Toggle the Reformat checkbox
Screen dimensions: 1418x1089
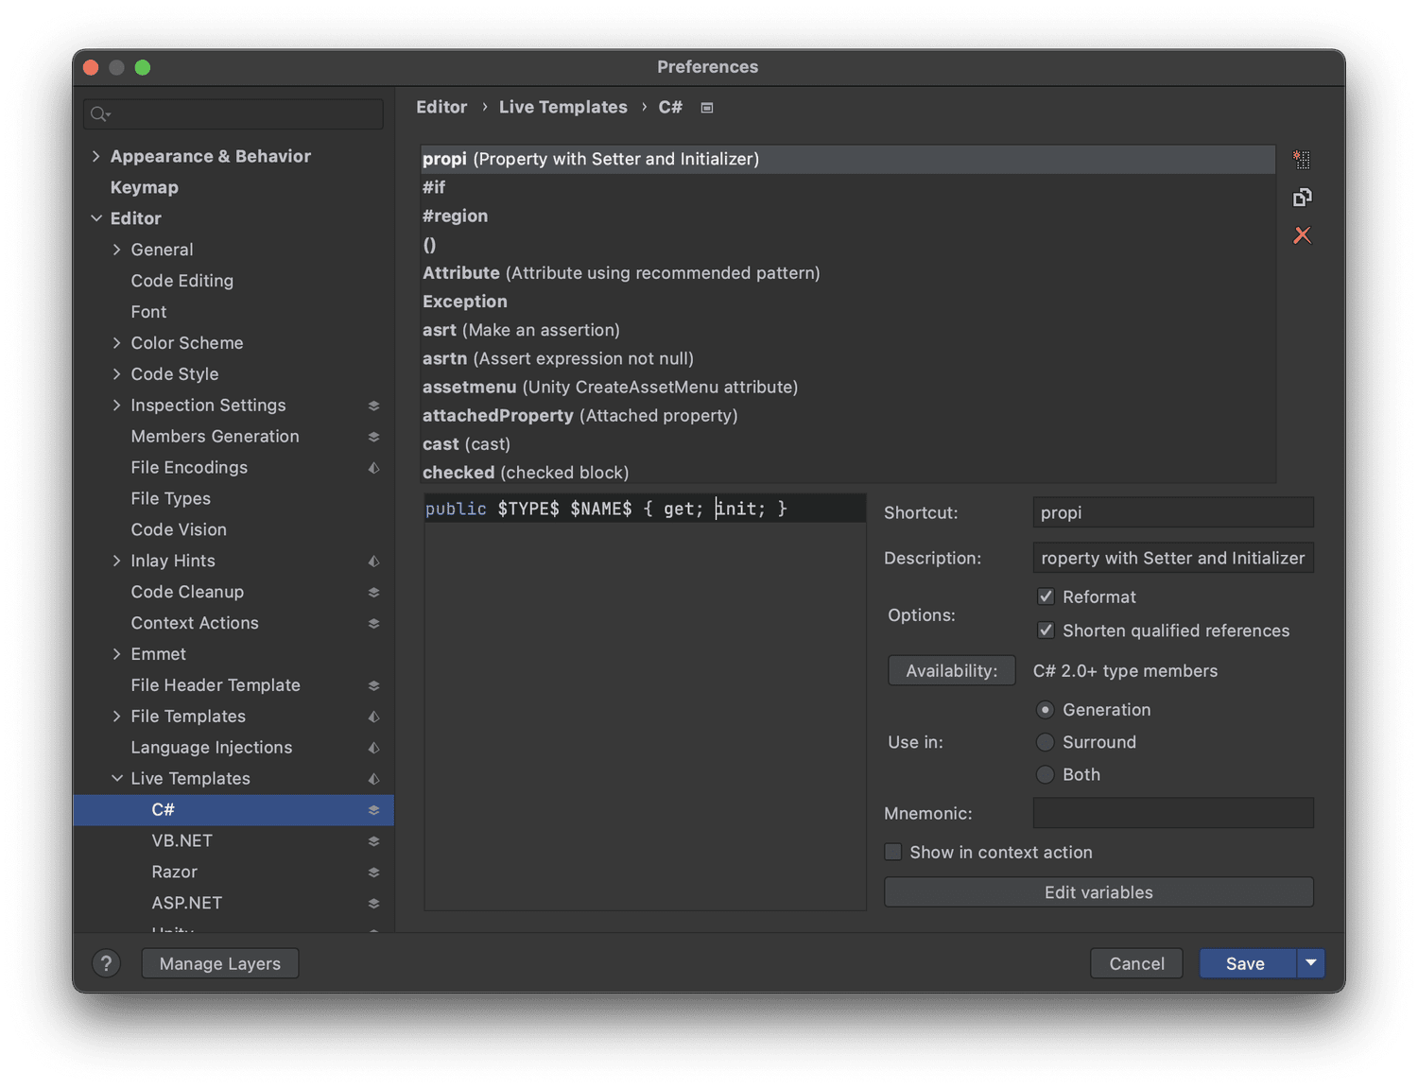tap(1046, 596)
